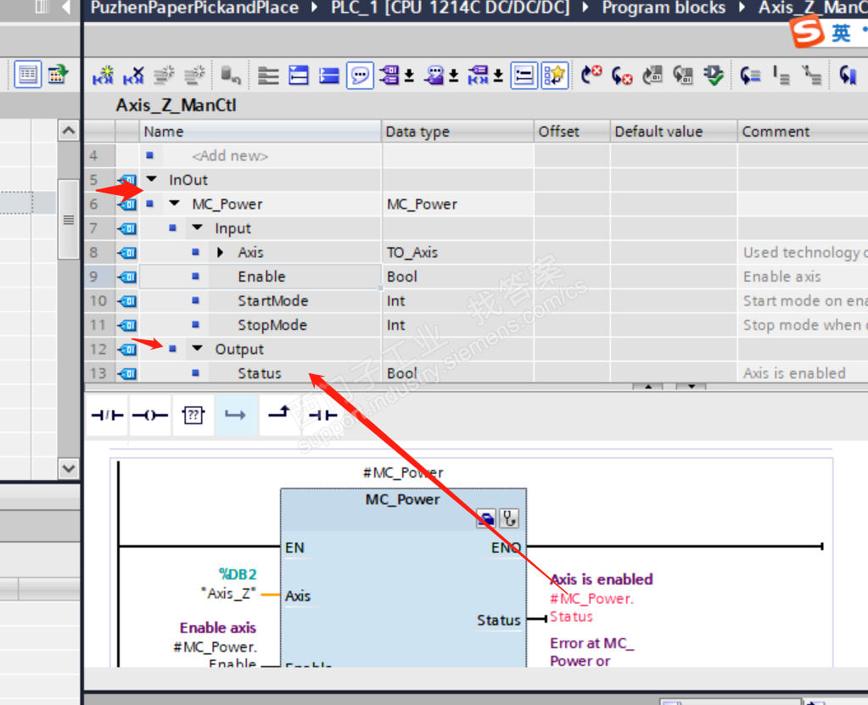This screenshot has height=705, width=868.
Task: Collapse project tree with left arrow
Action: coord(66,8)
